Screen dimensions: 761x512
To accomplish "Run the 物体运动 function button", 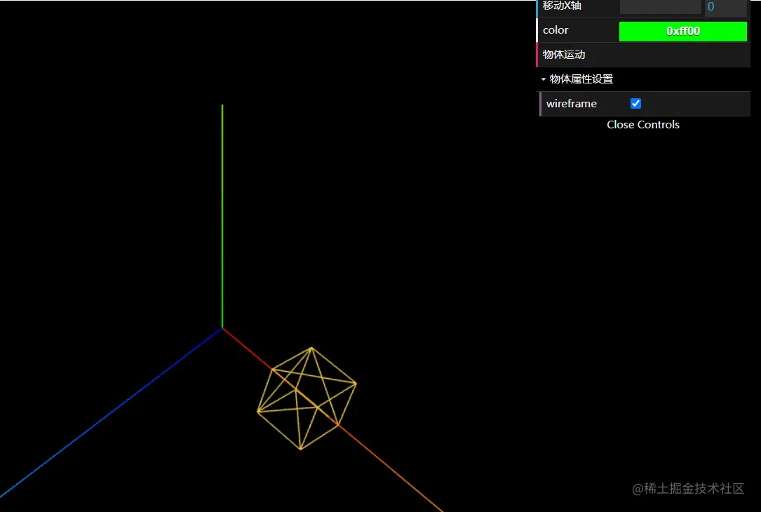I will pyautogui.click(x=643, y=55).
